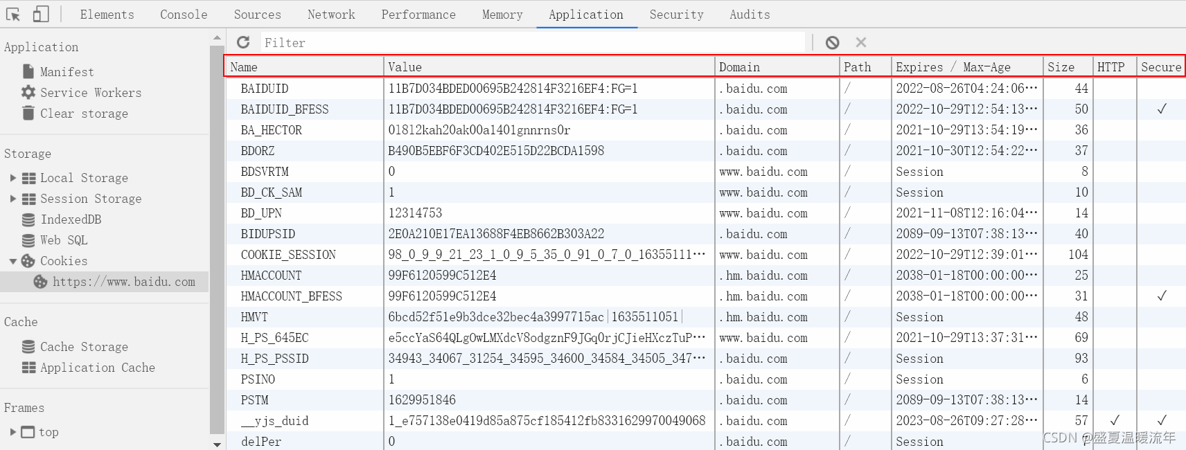
Task: Toggle the device toolbar icon
Action: click(41, 14)
